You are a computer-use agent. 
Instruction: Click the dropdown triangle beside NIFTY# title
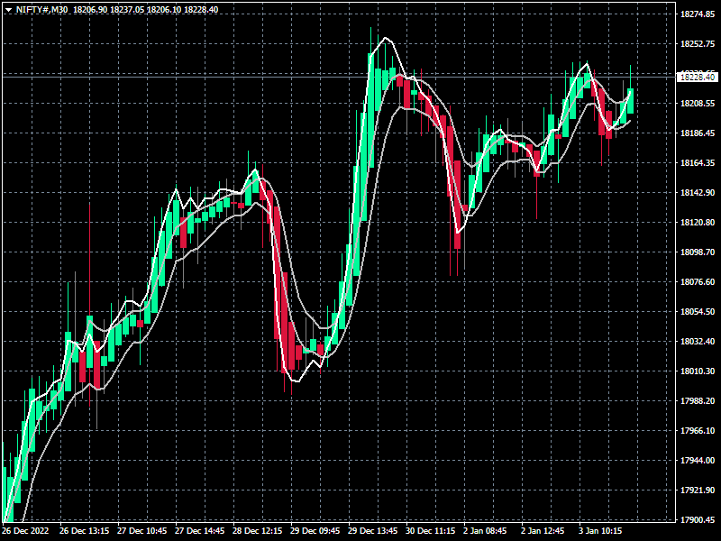[8, 10]
